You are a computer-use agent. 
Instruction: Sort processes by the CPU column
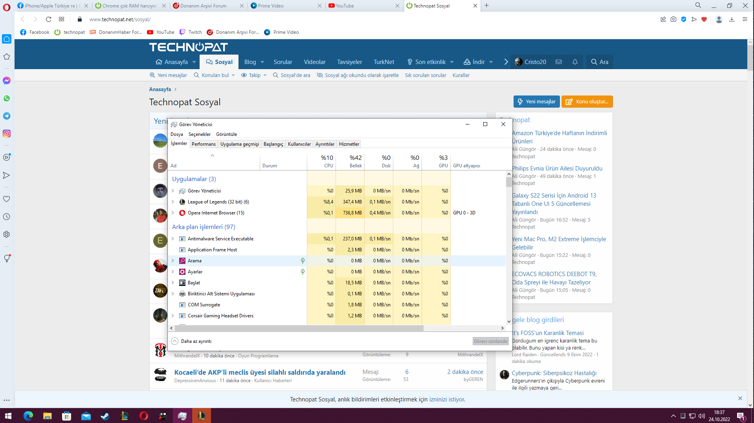(321, 161)
